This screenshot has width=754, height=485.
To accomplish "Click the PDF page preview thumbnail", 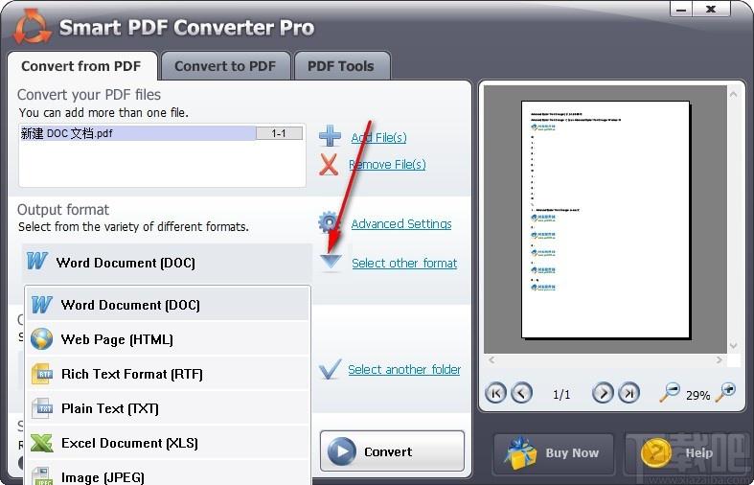I will [605, 219].
